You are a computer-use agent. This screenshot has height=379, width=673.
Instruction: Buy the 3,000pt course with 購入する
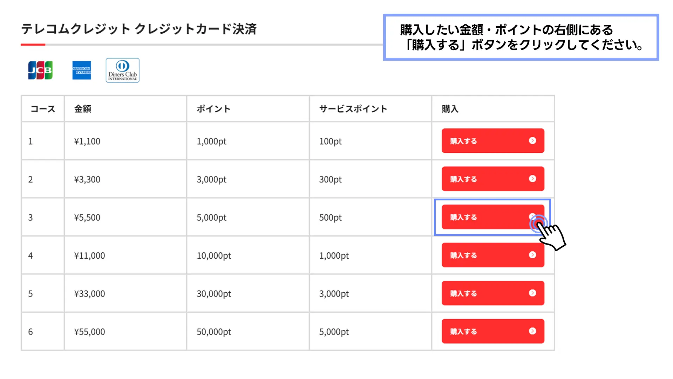493,179
